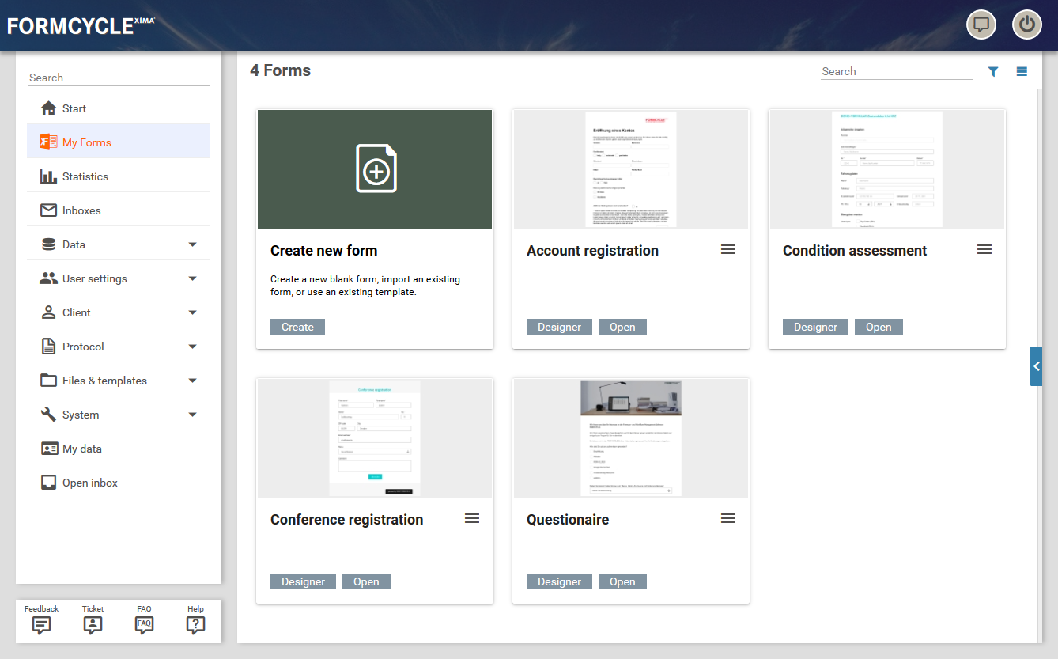Select My Forms in the navigation menu
Screen dimensions: 1058x659
click(x=119, y=142)
